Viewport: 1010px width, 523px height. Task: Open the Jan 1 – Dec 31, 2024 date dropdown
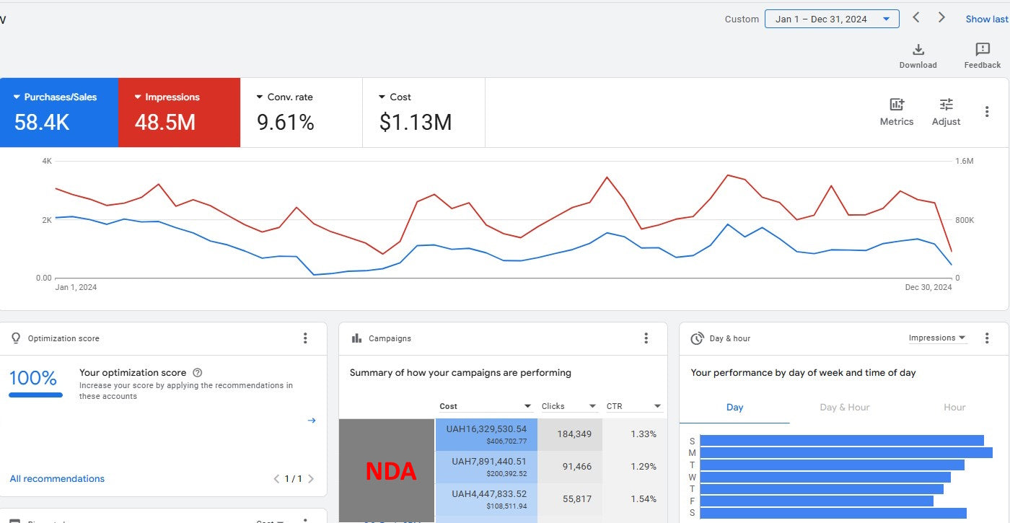[831, 19]
